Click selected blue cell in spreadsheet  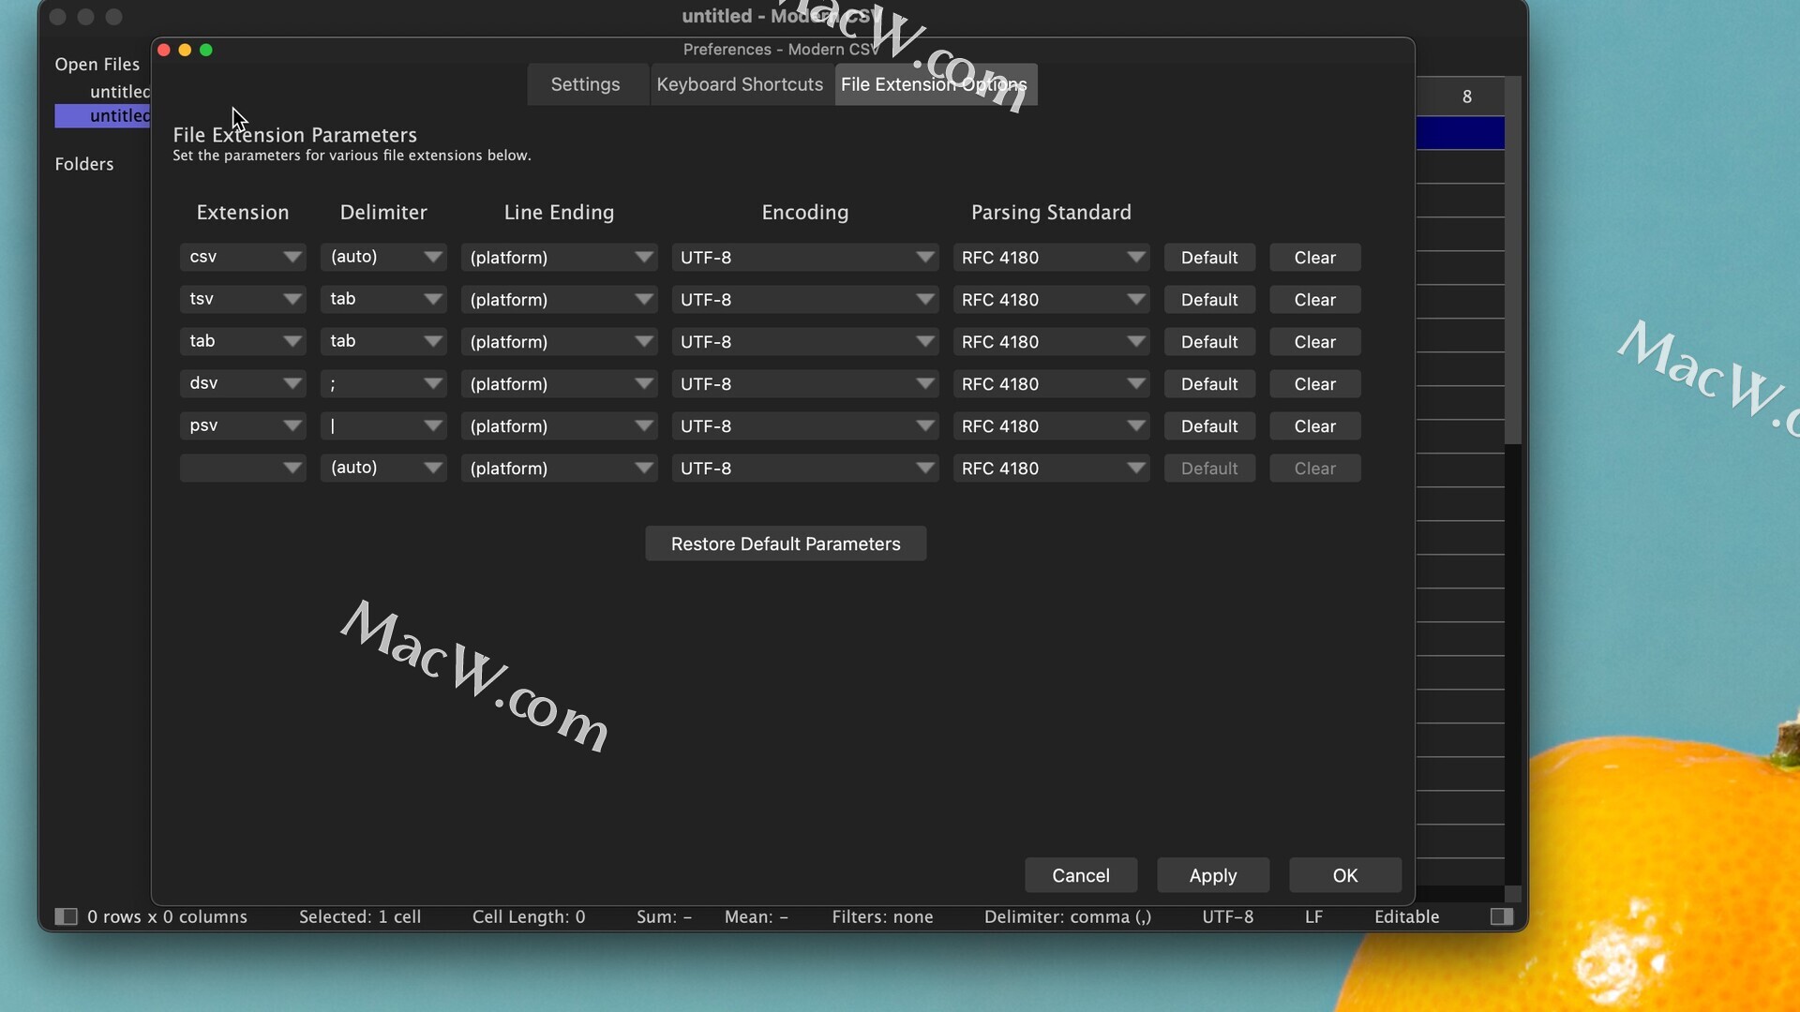click(x=1461, y=133)
